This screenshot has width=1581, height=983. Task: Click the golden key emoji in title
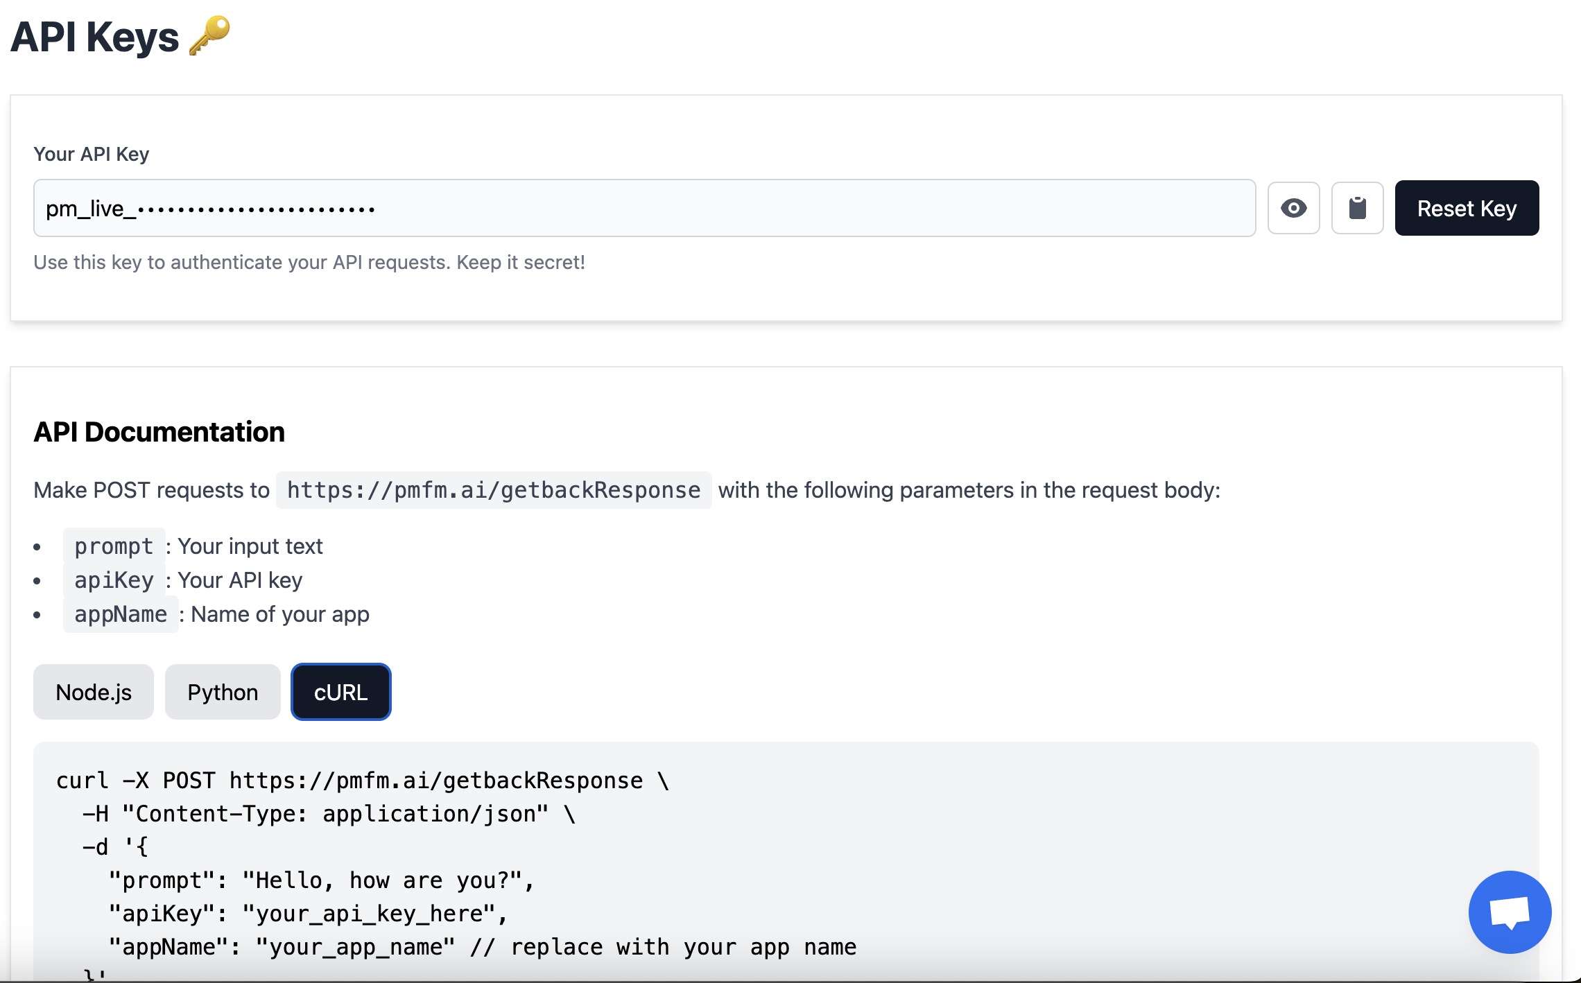[209, 35]
